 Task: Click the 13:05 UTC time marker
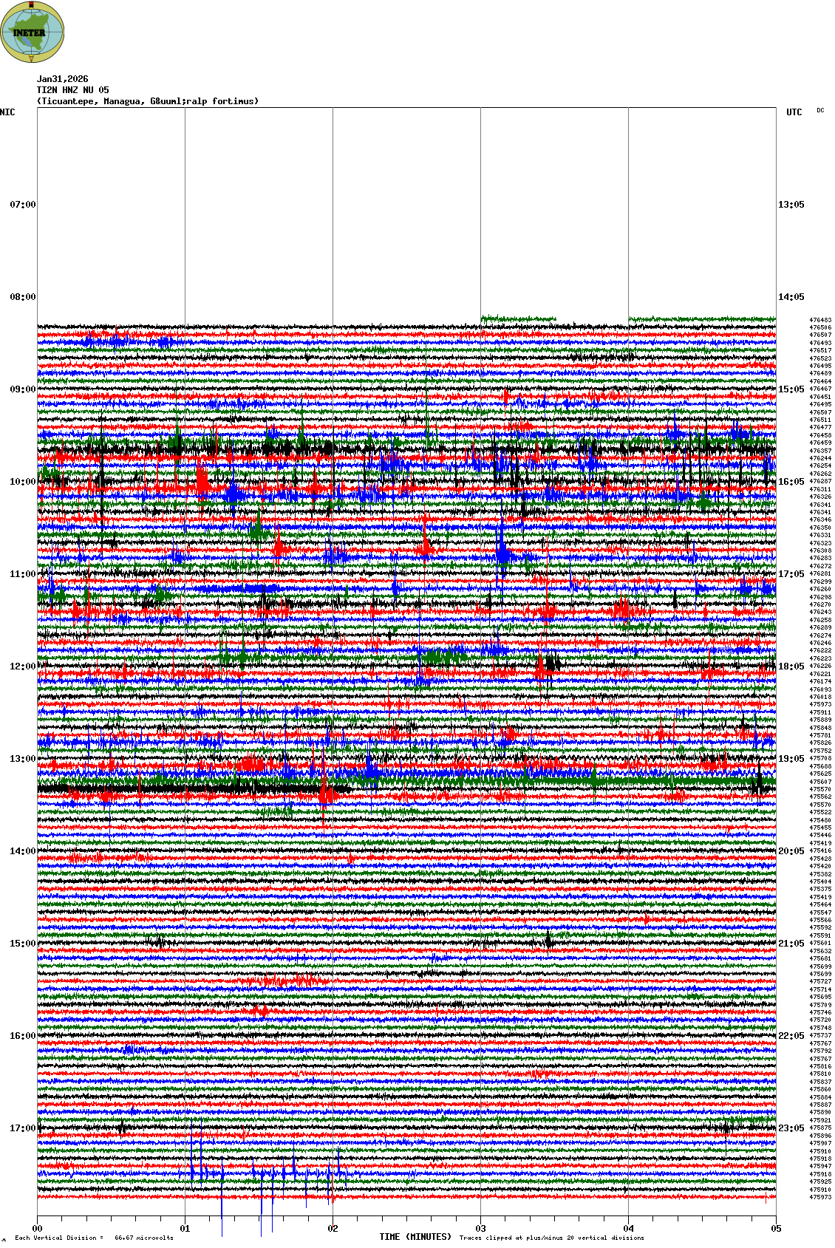click(x=791, y=205)
